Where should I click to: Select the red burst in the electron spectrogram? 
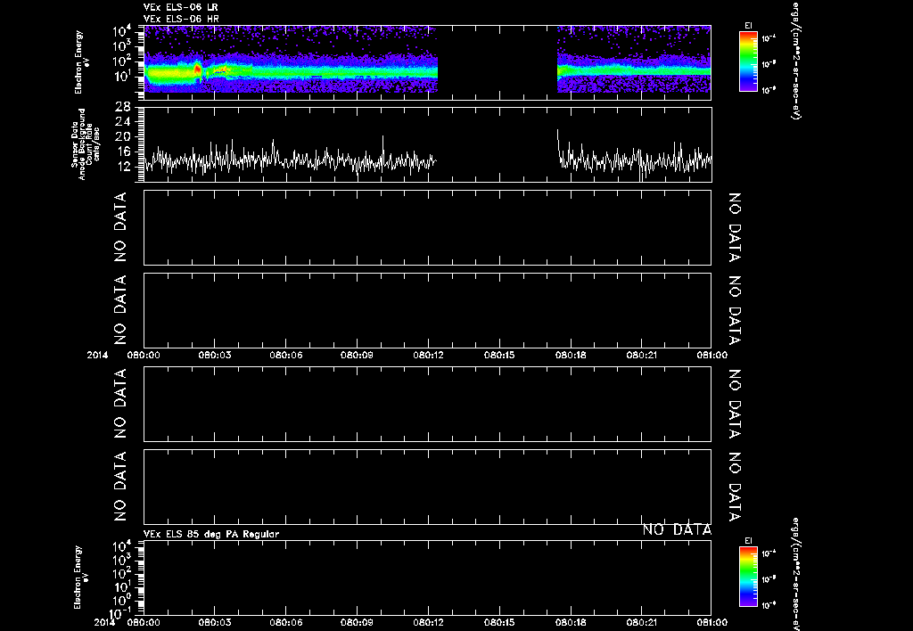[x=197, y=70]
